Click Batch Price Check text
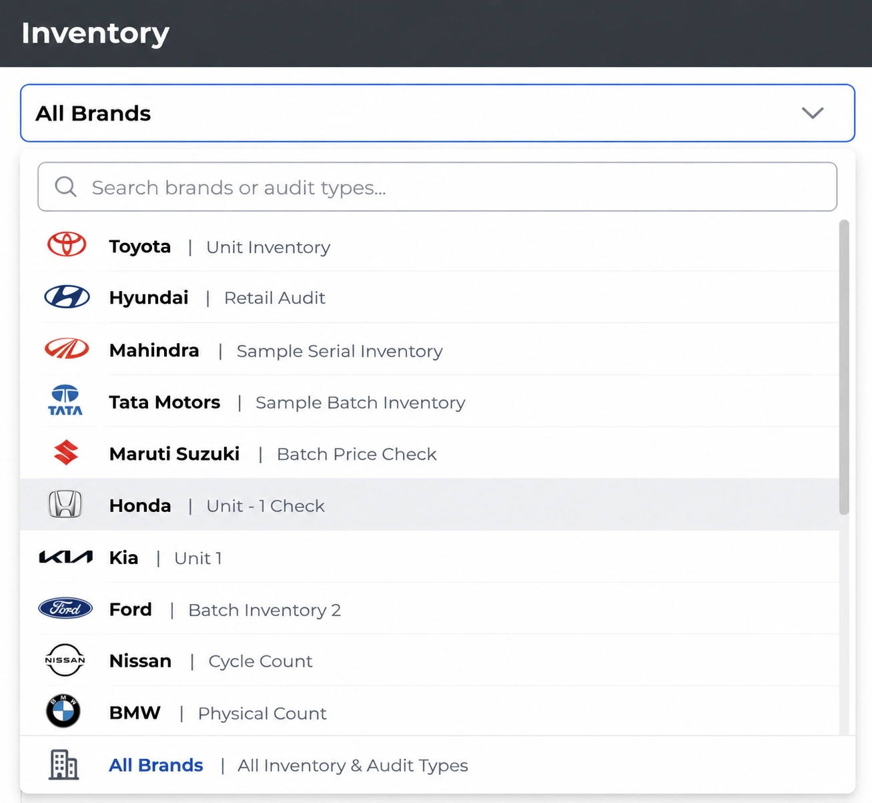The height and width of the screenshot is (803, 872). tap(357, 454)
